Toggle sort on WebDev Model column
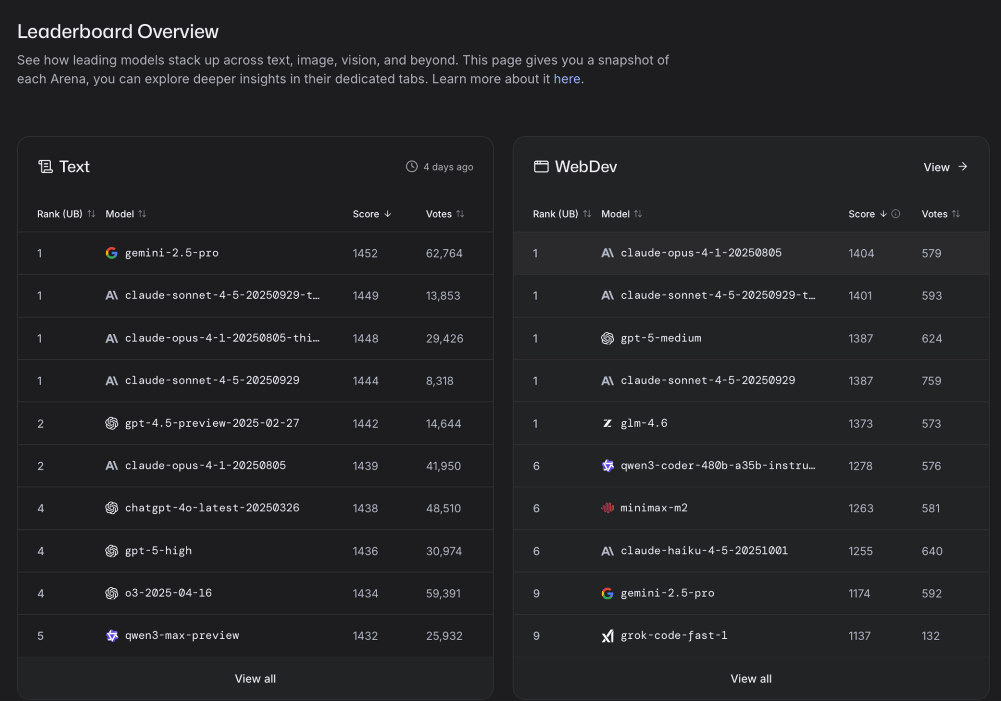1001x701 pixels. click(x=638, y=214)
